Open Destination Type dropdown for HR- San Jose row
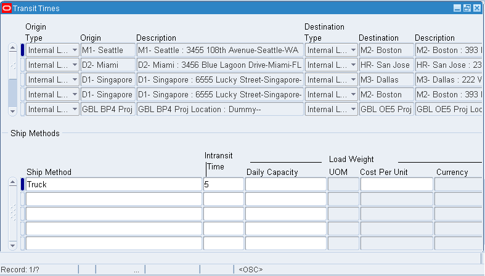The height and width of the screenshot is (276, 485). pyautogui.click(x=353, y=65)
